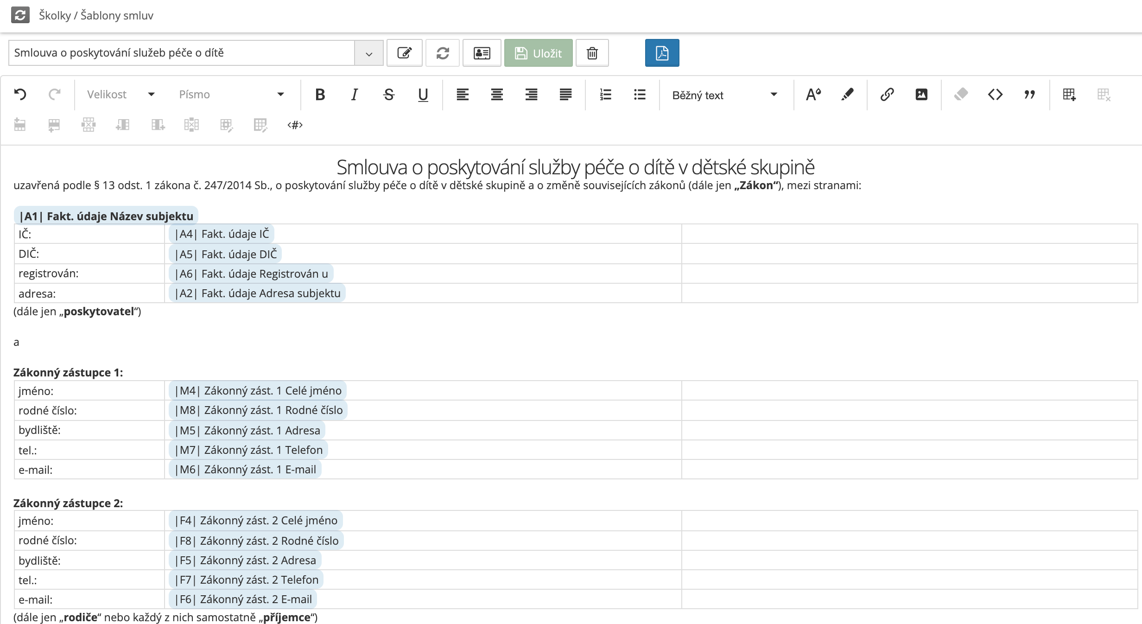
Task: Open text highlight color marker tool
Action: [847, 95]
